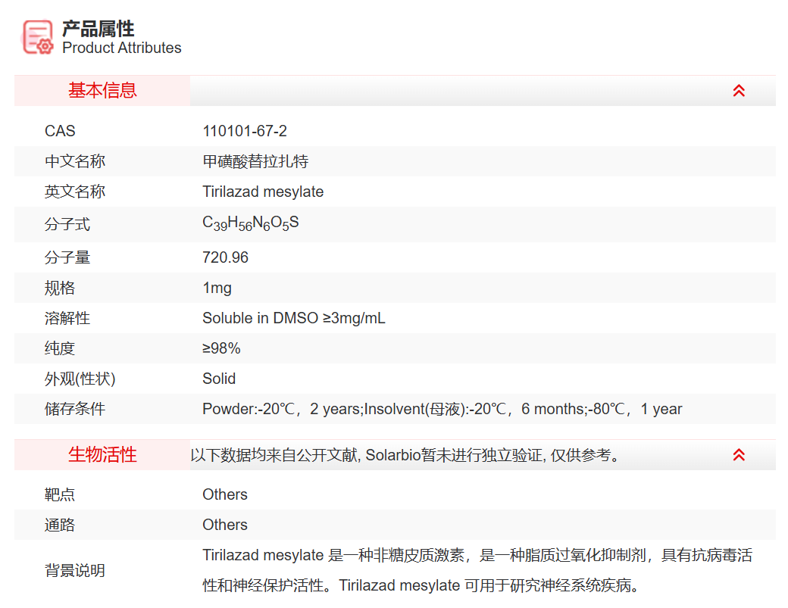Click the 1mg specification value
The height and width of the screenshot is (608, 788).
tap(217, 288)
